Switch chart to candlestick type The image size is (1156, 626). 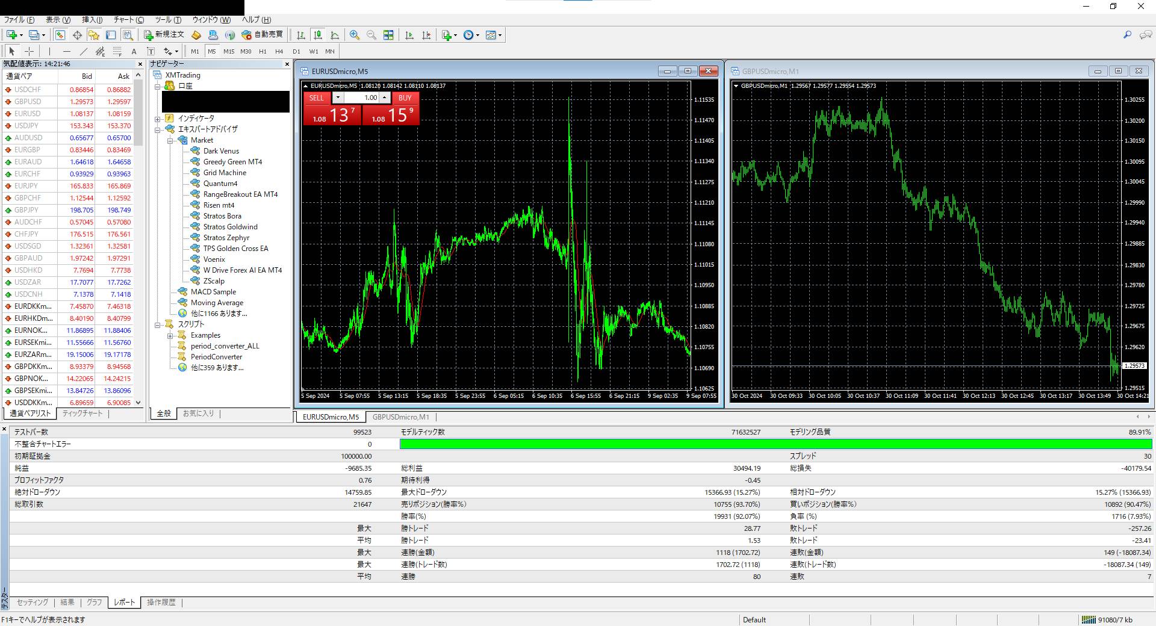[318, 35]
